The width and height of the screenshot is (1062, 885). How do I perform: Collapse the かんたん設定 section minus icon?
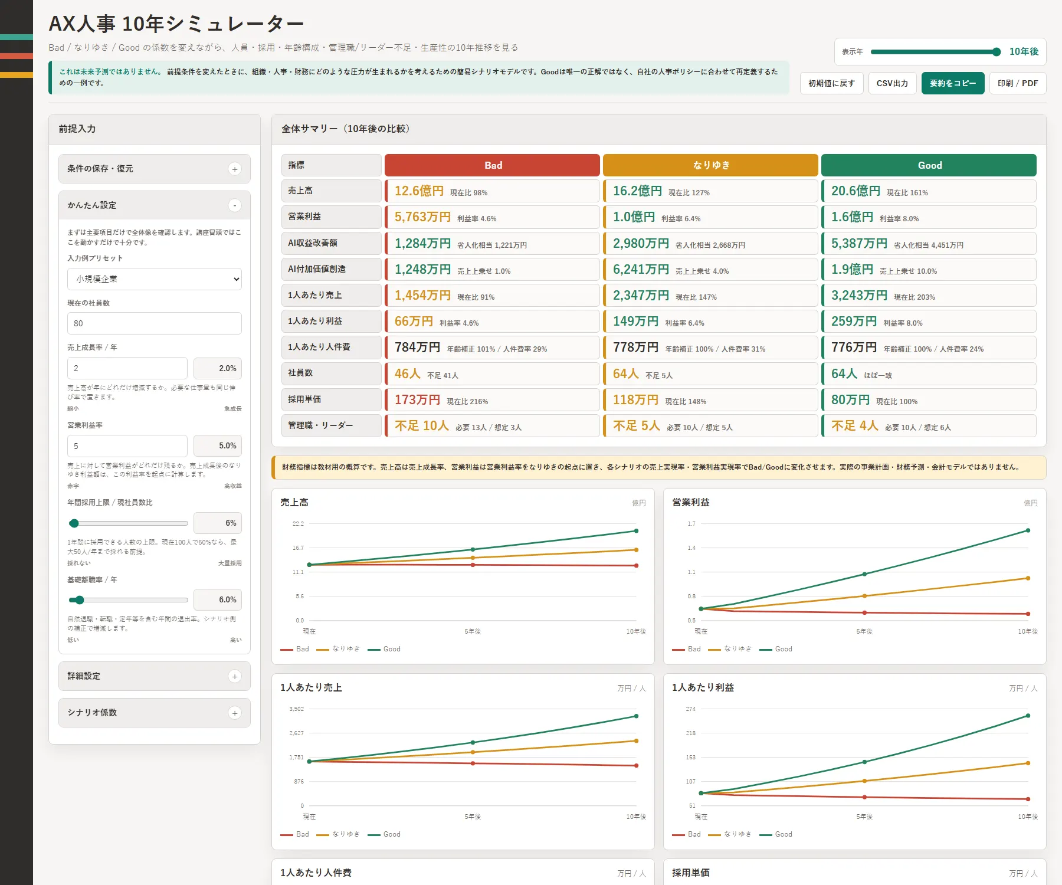coord(235,205)
